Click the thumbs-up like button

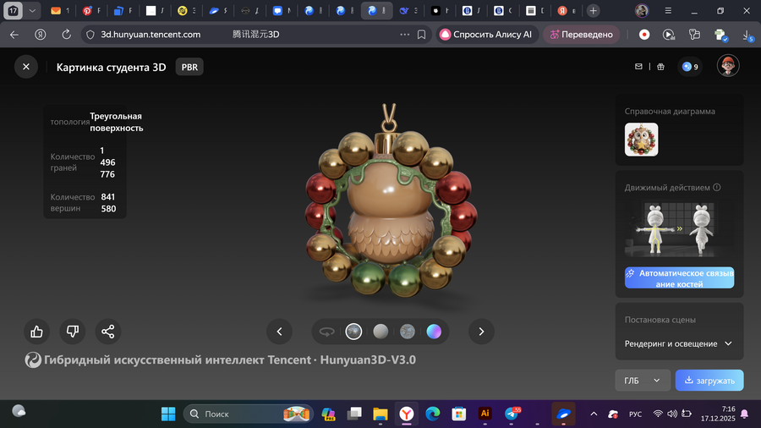(x=36, y=332)
